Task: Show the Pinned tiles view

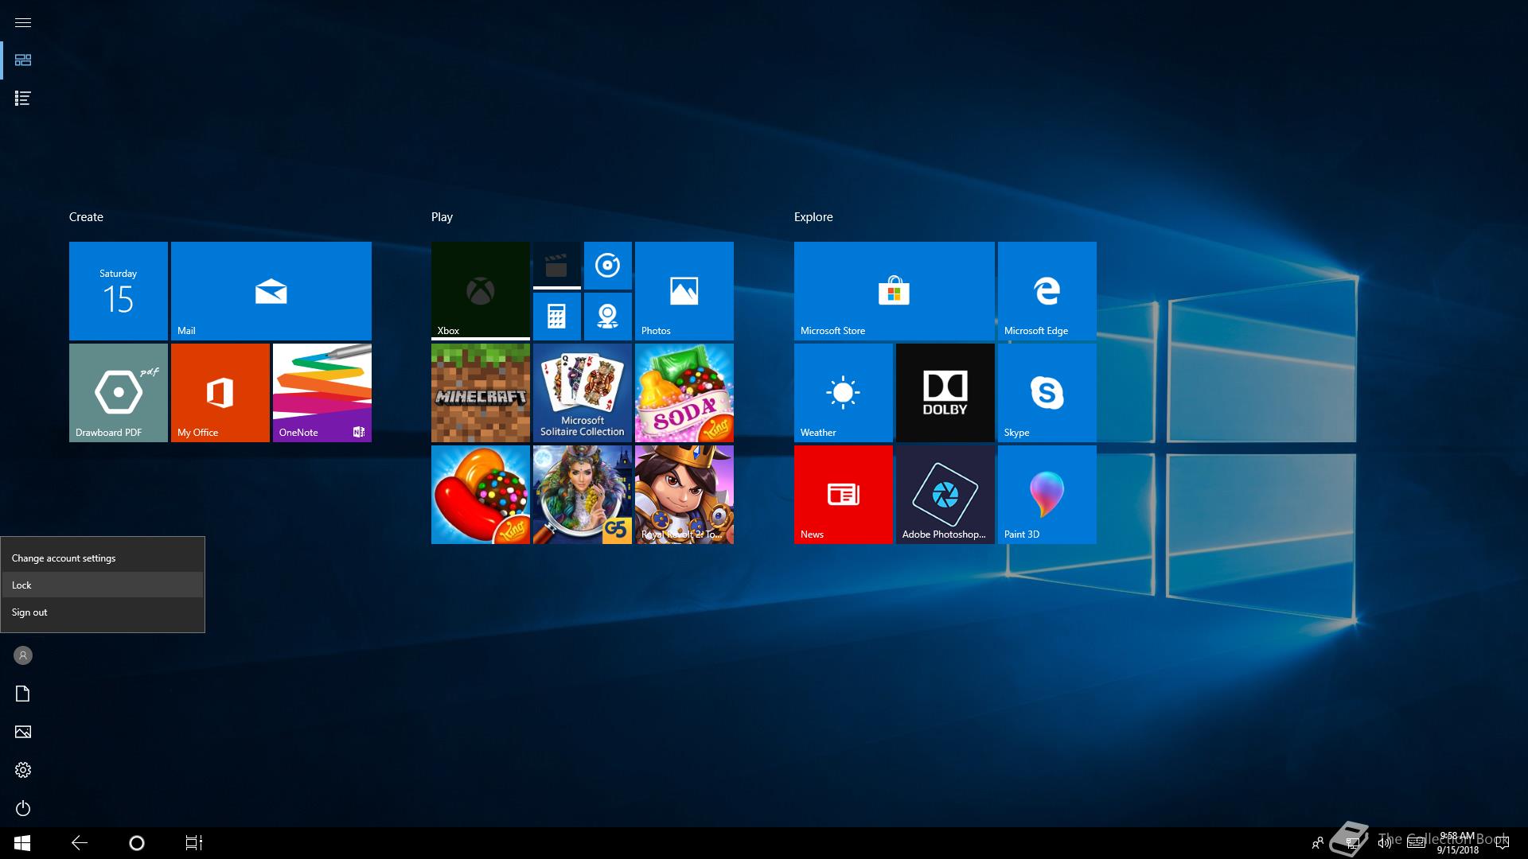Action: click(x=23, y=60)
